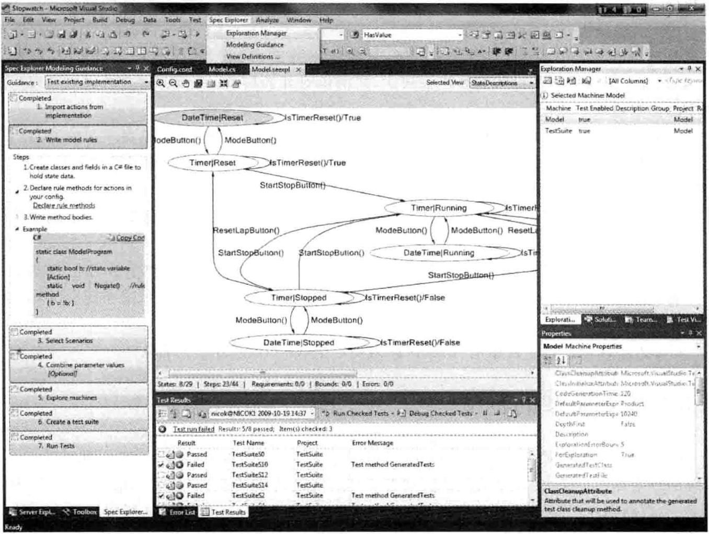Choose Exploration Manager from Spec Explorer menu
The image size is (709, 534).
click(256, 33)
